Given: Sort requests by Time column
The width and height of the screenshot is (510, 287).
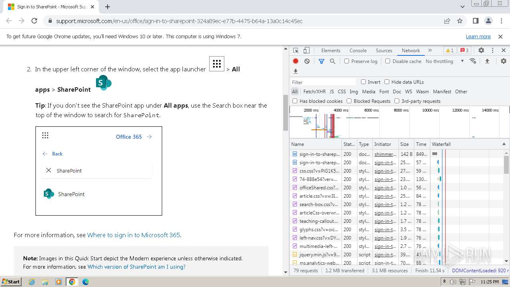Looking at the screenshot, I should coord(422,144).
